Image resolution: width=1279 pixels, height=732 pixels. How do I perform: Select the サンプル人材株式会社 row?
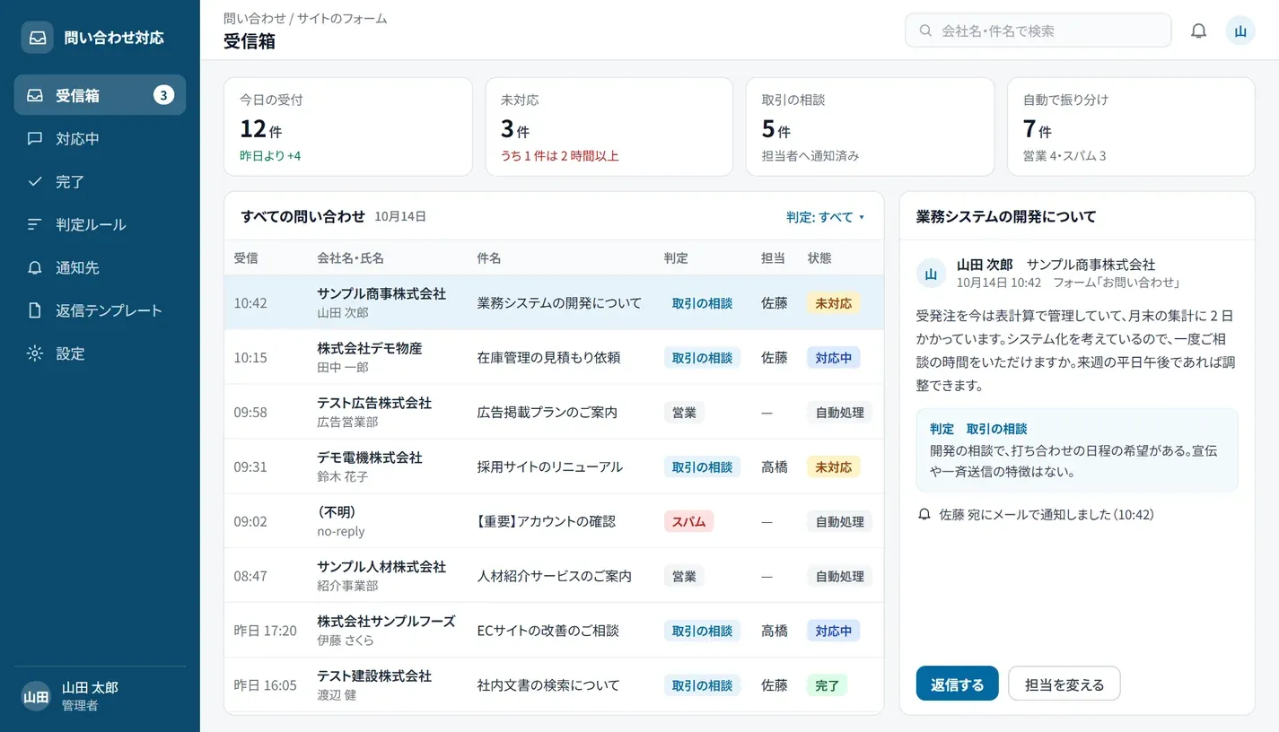tap(554, 576)
